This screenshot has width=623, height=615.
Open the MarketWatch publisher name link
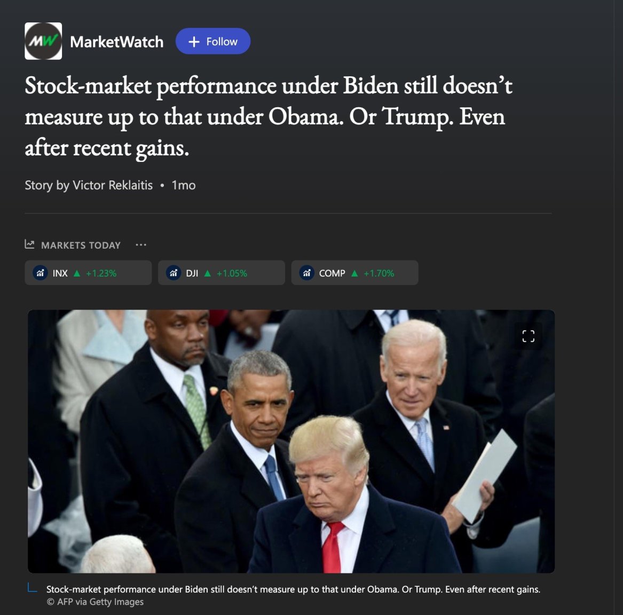(116, 42)
